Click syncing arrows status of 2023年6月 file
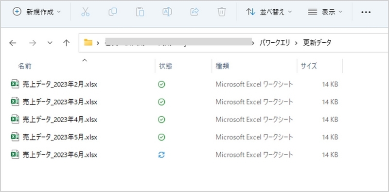389x192 pixels. [x=161, y=155]
